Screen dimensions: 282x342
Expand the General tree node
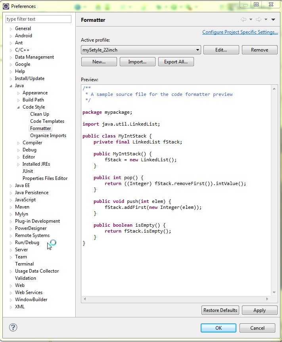click(11, 29)
